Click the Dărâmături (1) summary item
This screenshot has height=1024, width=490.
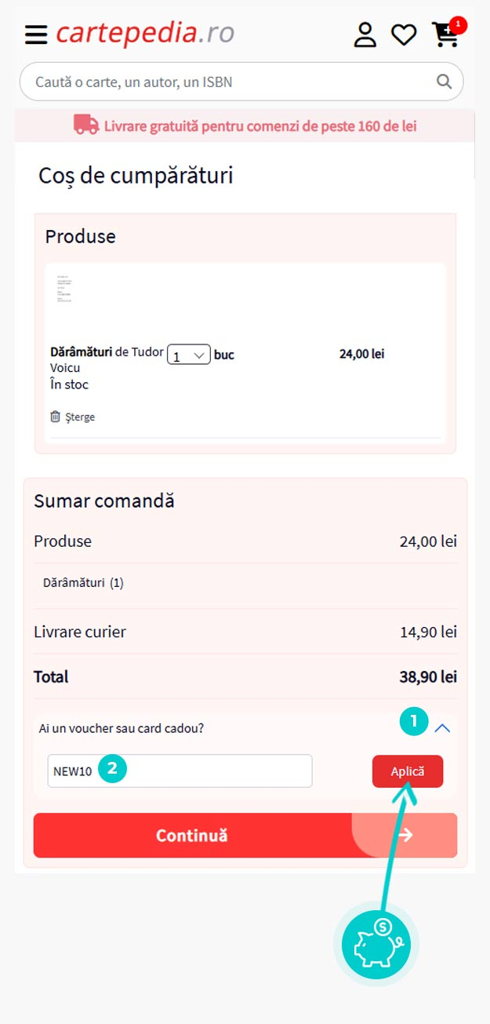tap(83, 583)
